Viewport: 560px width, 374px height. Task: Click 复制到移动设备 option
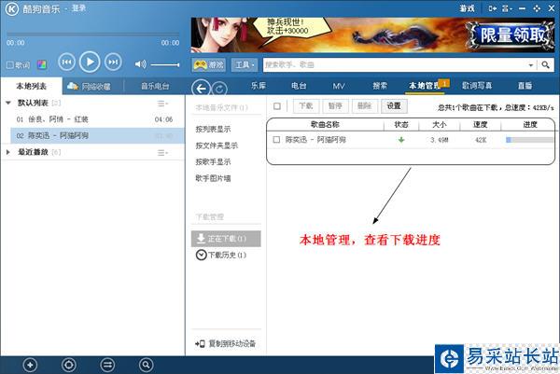click(x=226, y=343)
